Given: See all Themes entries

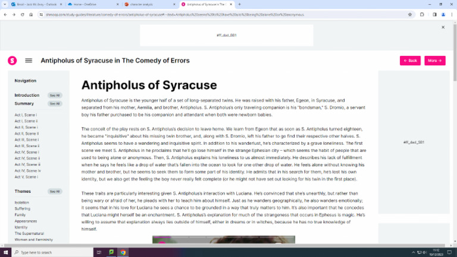Looking at the screenshot, I should click(55, 191).
